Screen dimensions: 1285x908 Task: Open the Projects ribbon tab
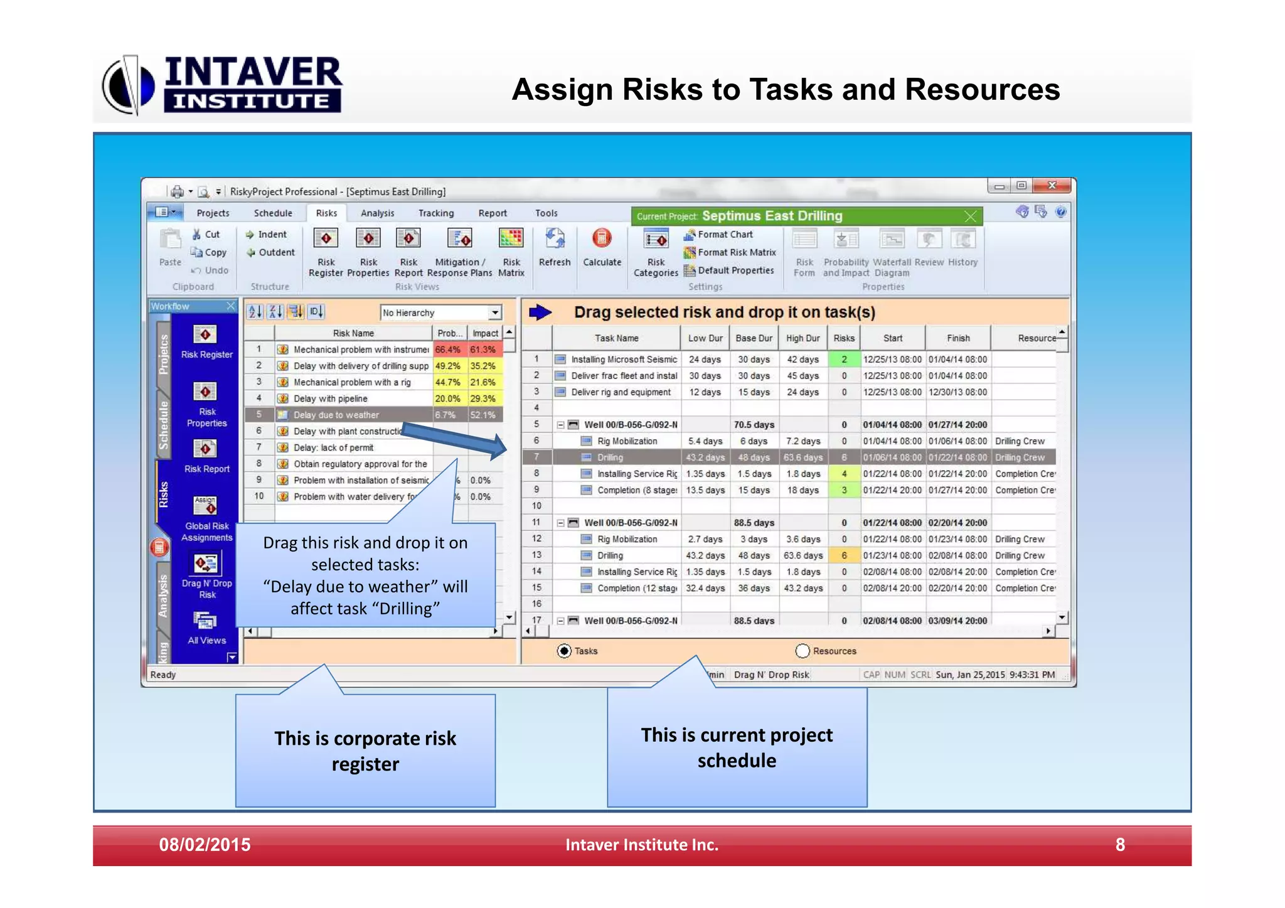click(x=213, y=213)
